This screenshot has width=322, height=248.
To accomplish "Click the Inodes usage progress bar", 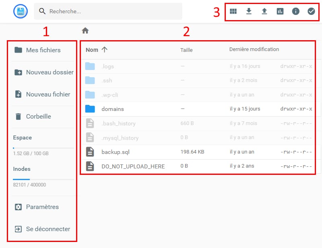I will click(43, 179).
